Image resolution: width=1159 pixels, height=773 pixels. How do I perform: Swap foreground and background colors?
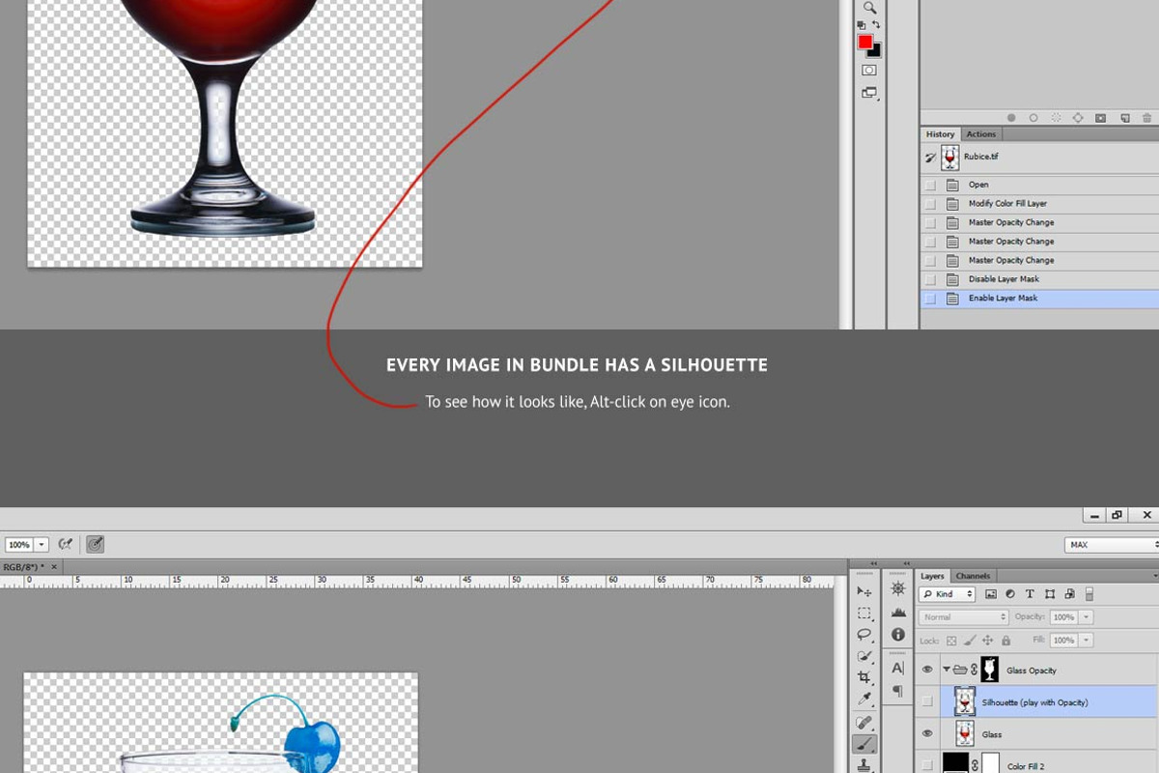pos(875,25)
